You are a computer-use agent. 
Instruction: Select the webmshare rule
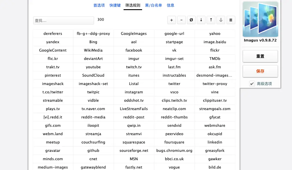215,125
